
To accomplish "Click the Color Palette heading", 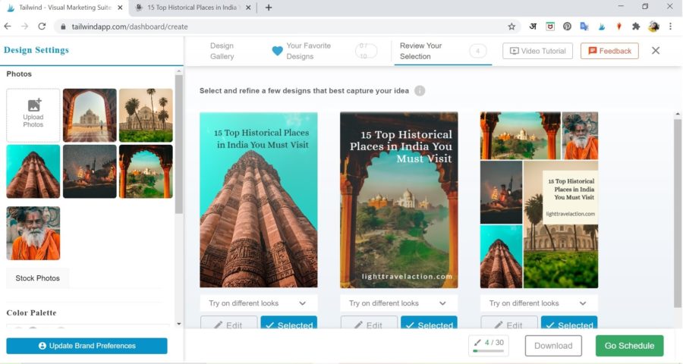I will pos(31,312).
